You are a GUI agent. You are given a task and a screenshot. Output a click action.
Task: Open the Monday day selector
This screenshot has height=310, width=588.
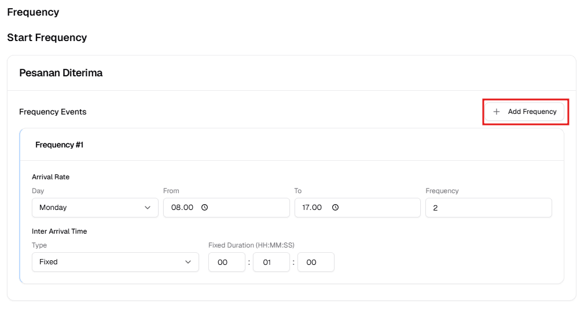point(87,208)
